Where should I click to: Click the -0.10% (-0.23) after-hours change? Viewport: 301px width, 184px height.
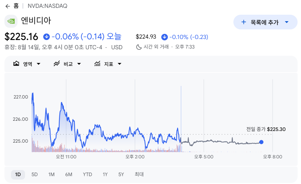[189, 37]
